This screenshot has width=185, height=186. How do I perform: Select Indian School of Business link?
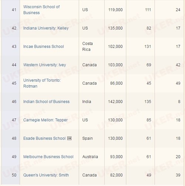[x=46, y=102]
